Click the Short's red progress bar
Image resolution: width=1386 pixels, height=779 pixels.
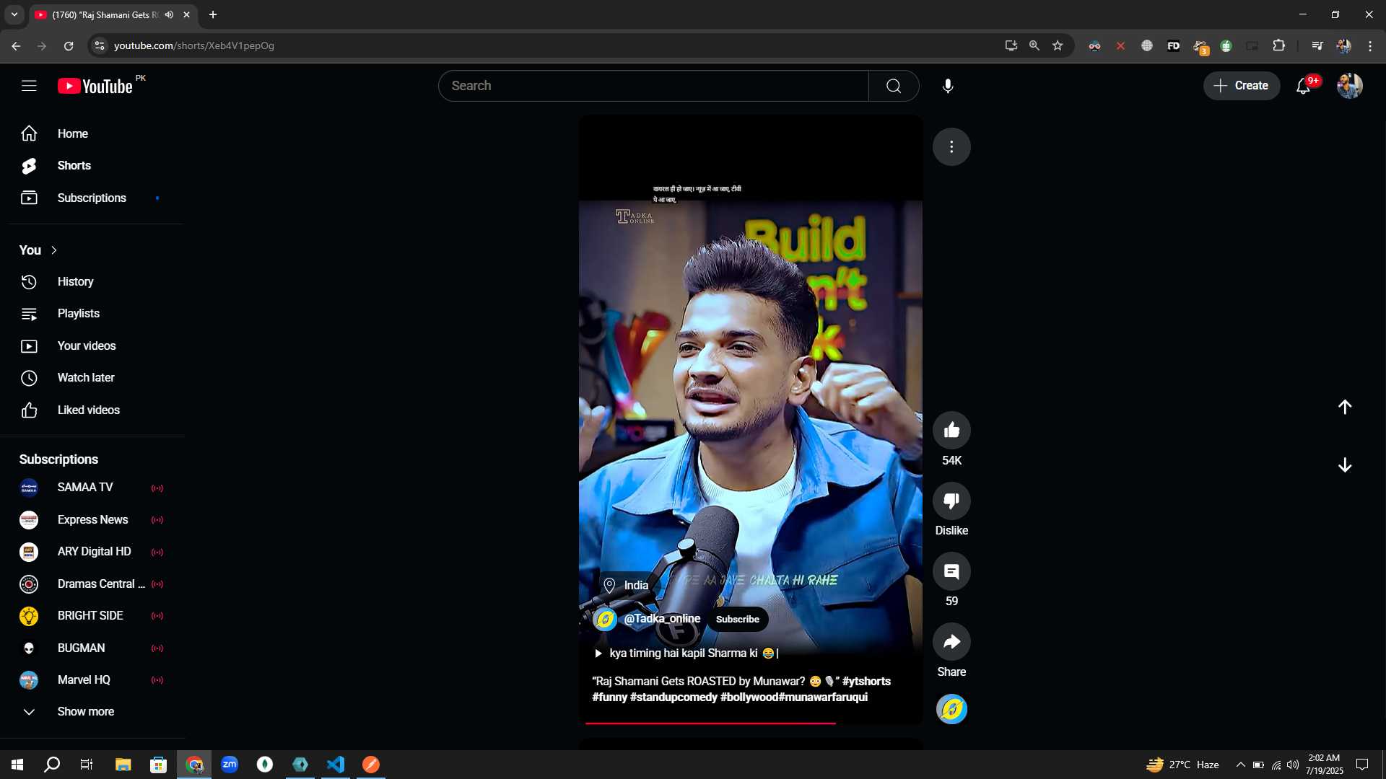pos(751,723)
